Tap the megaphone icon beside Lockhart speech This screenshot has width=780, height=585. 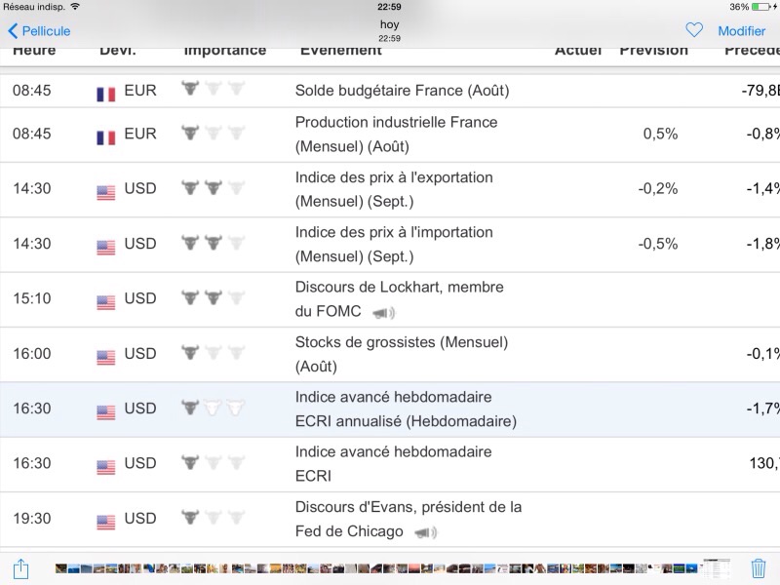click(x=383, y=313)
